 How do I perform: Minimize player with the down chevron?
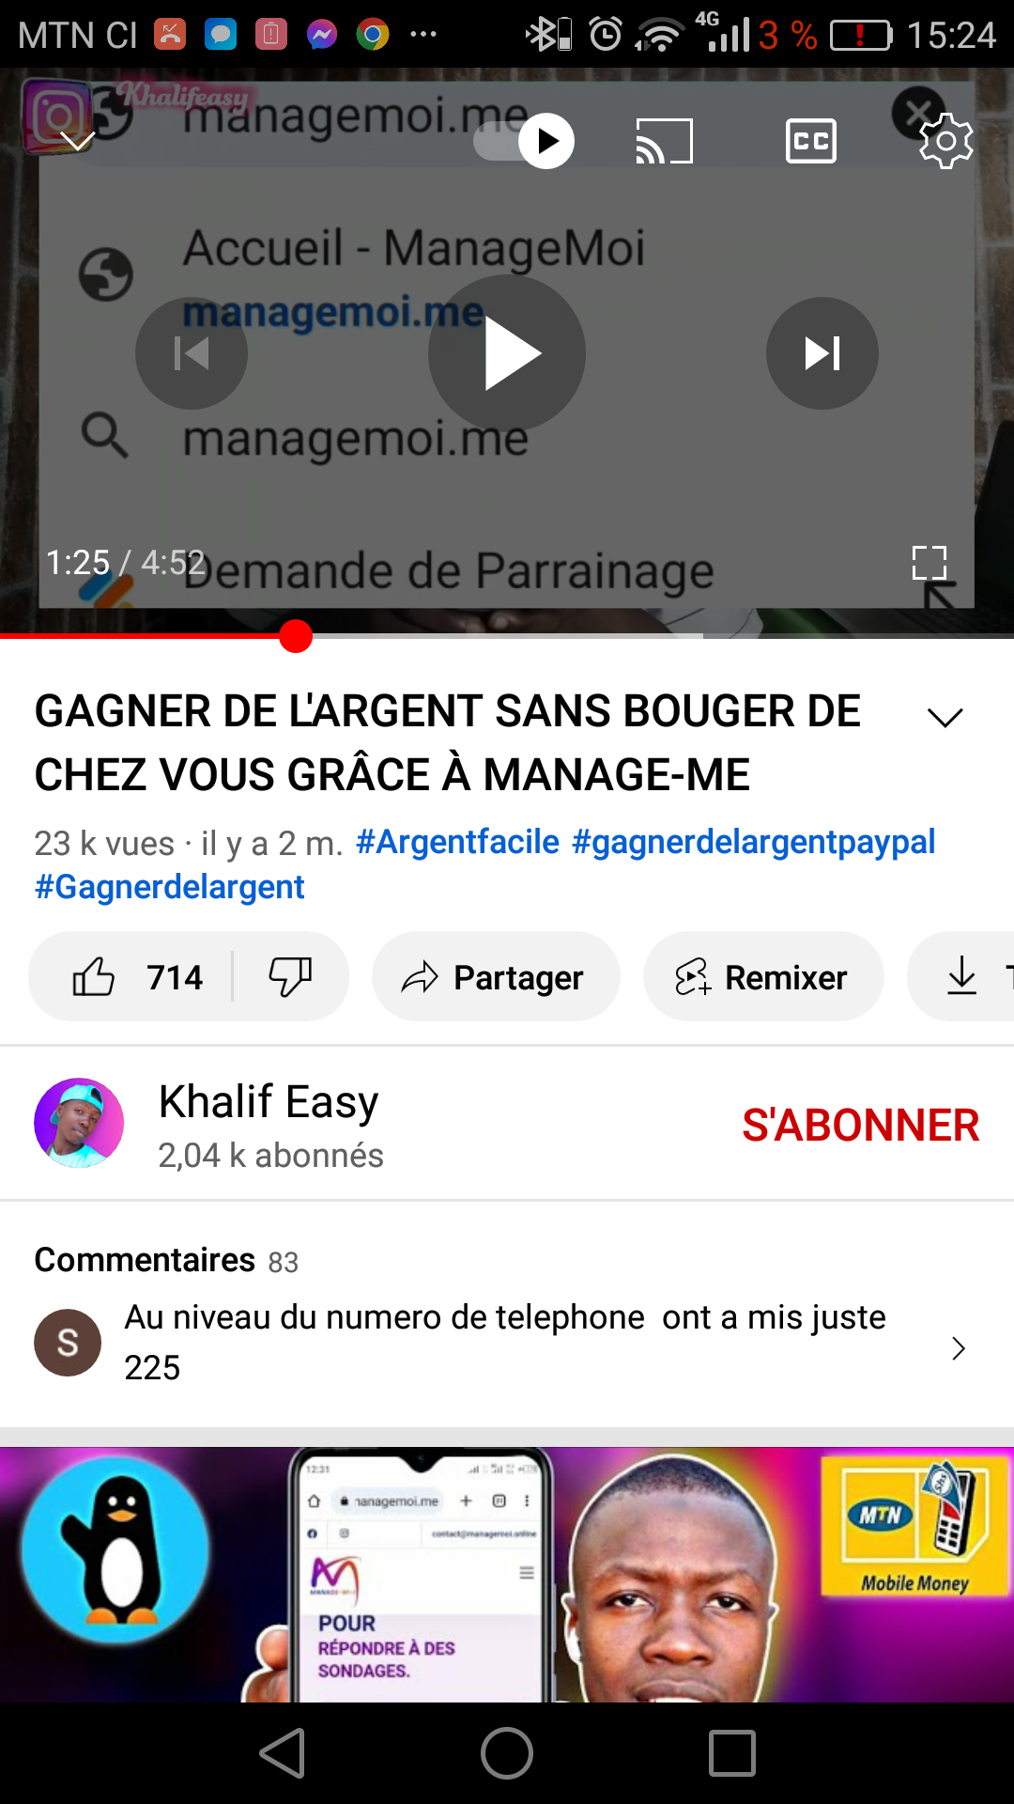[77, 141]
